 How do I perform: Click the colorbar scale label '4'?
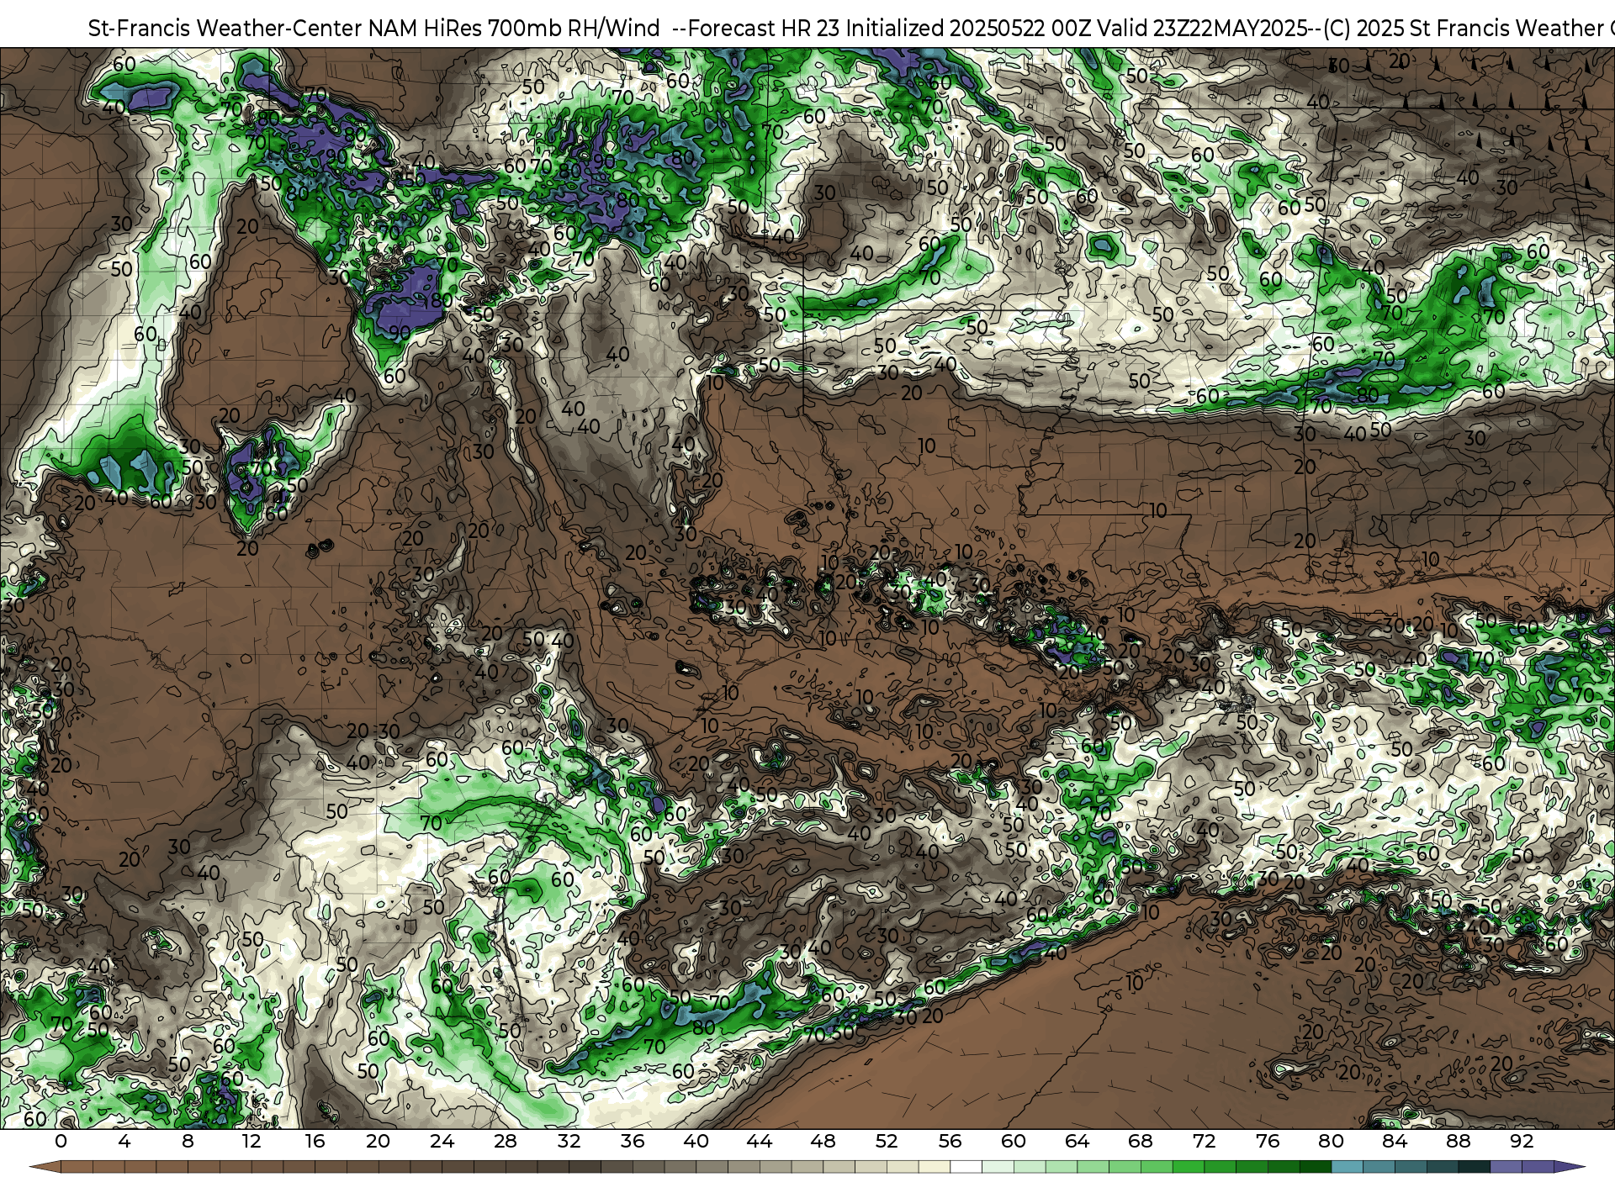click(124, 1141)
